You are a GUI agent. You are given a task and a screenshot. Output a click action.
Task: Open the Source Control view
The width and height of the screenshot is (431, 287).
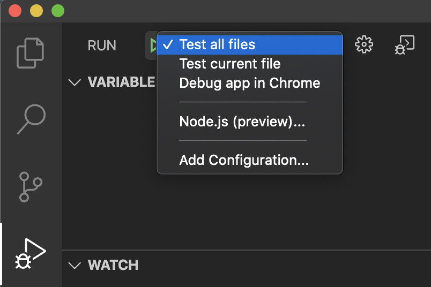click(31, 186)
